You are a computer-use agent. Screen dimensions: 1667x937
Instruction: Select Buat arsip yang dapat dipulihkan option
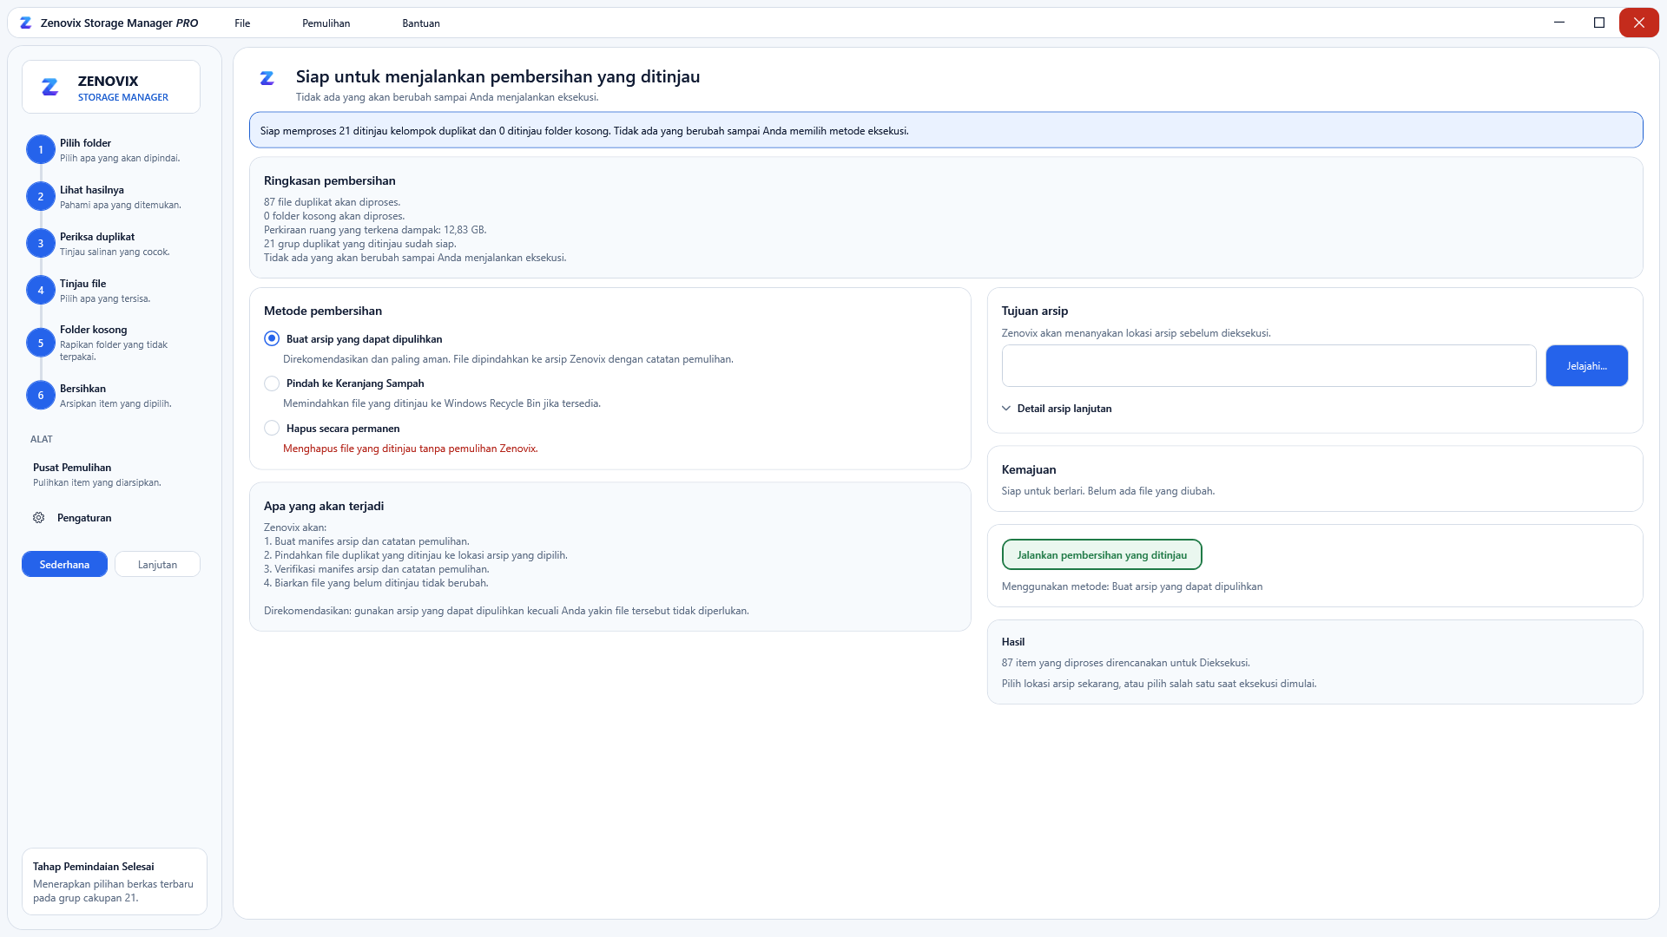(x=272, y=339)
